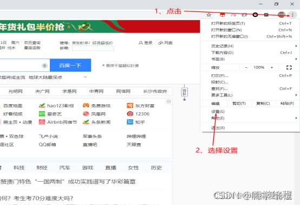
Task: Switch to the 科技 news tab
Action: tap(19, 168)
